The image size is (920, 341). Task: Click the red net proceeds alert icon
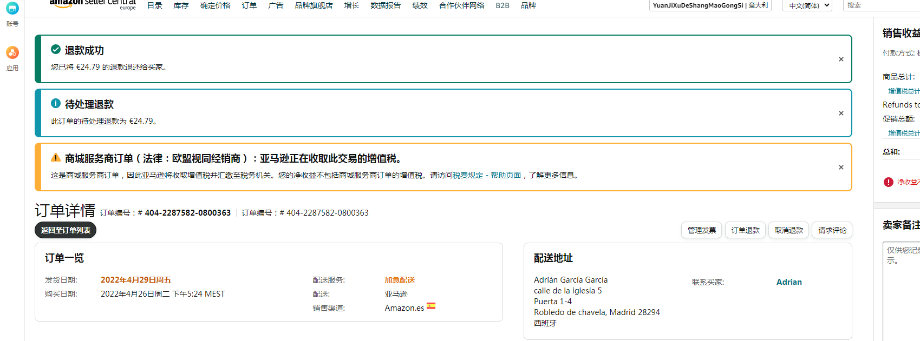888,182
